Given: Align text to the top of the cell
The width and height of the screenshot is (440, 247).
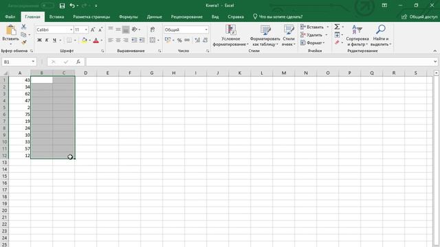Looking at the screenshot, I should click(x=111, y=29).
